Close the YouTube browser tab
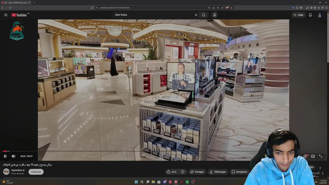The image size is (329, 185). [x=29, y=3]
